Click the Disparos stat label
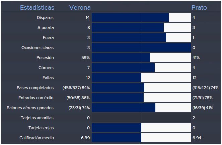The image size is (222, 145). (45, 18)
